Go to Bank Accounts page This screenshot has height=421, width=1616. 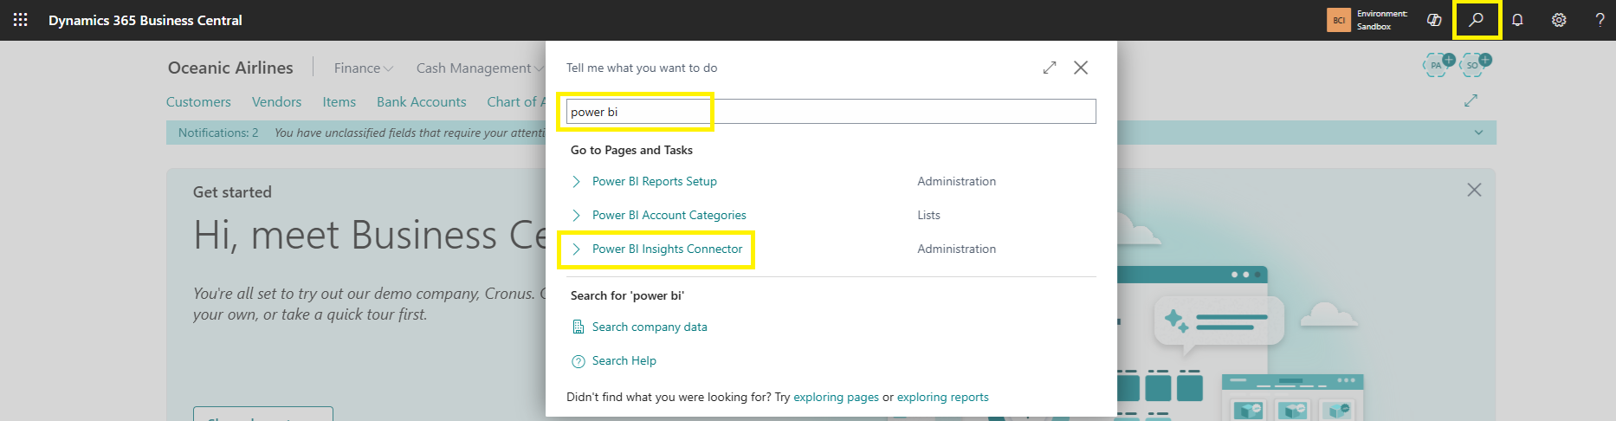421,101
